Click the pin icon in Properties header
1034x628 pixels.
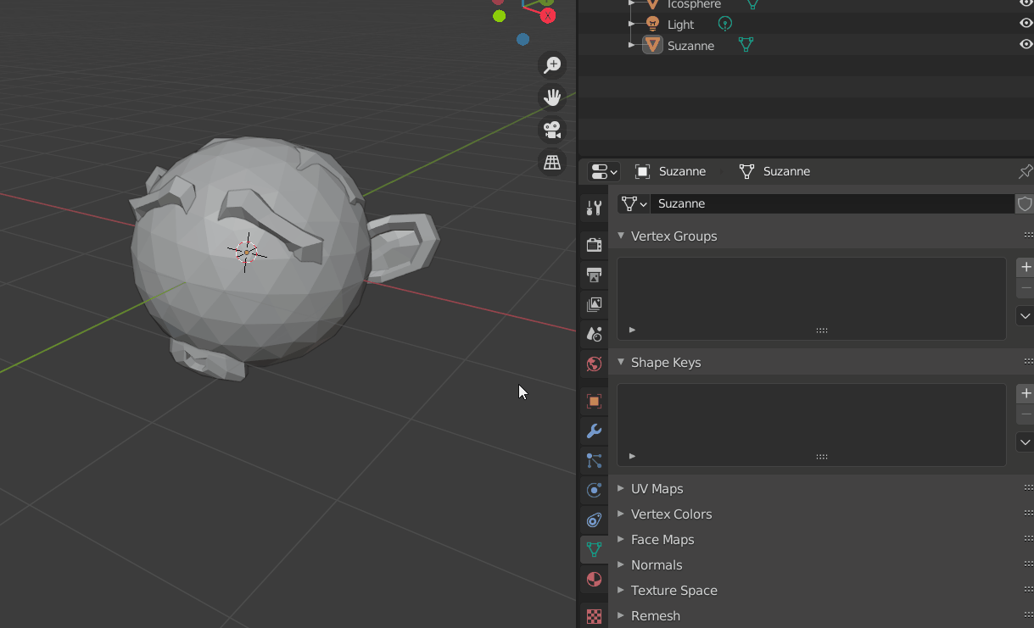point(1025,172)
